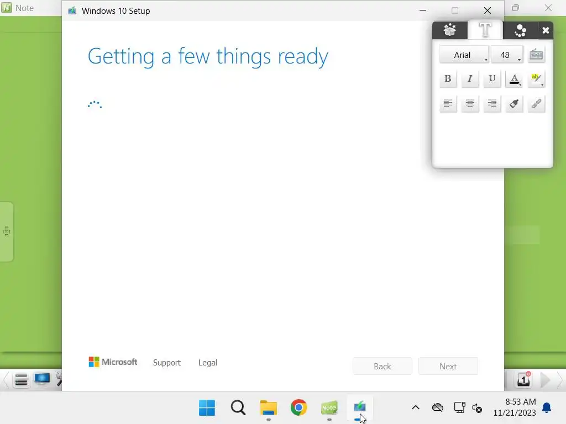
Task: Open the Note app menu list icon
Action: (22, 380)
